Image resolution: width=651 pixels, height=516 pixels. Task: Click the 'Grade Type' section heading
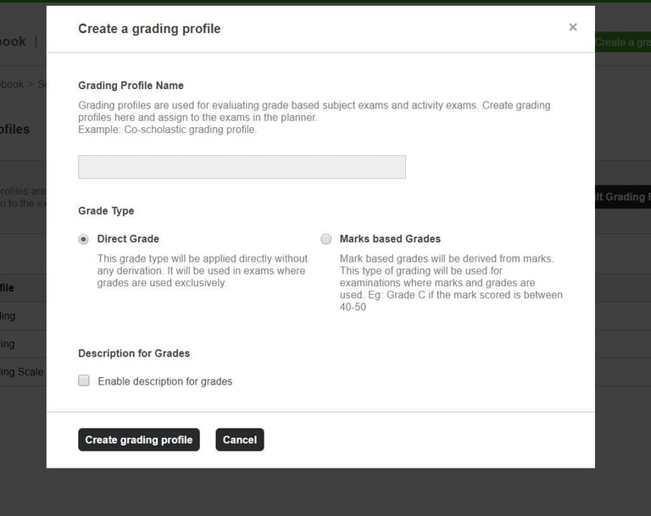coord(106,211)
